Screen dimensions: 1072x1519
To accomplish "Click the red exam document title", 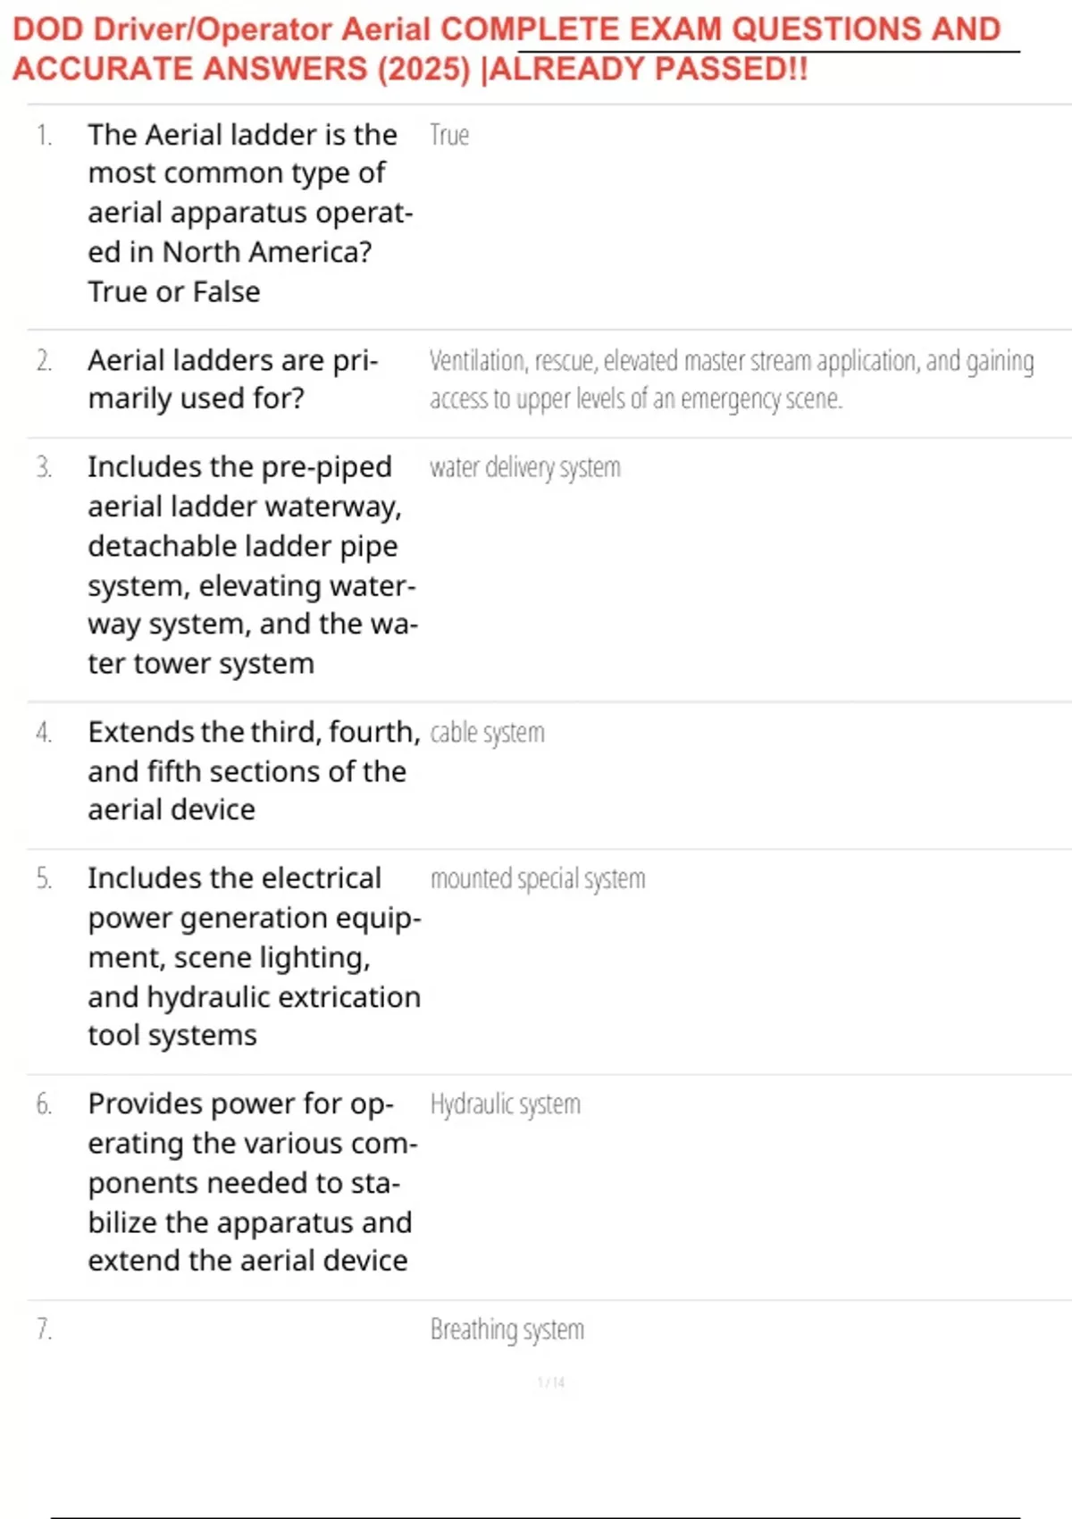I will 507,49.
